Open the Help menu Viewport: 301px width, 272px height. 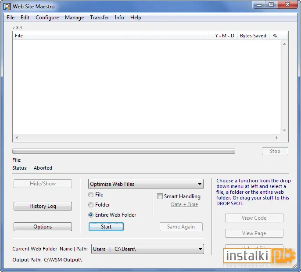136,18
